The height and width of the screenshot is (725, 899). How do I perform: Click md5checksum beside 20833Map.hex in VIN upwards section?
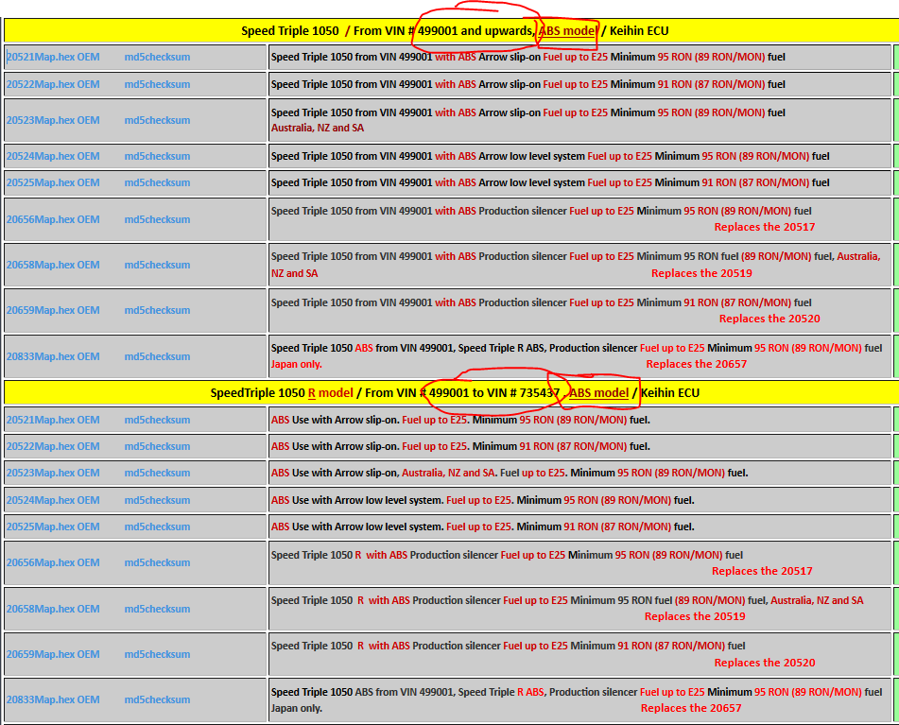tap(157, 356)
